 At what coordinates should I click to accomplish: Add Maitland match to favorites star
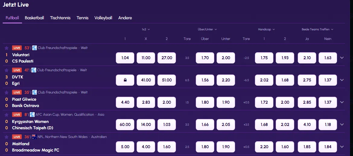[7, 137]
